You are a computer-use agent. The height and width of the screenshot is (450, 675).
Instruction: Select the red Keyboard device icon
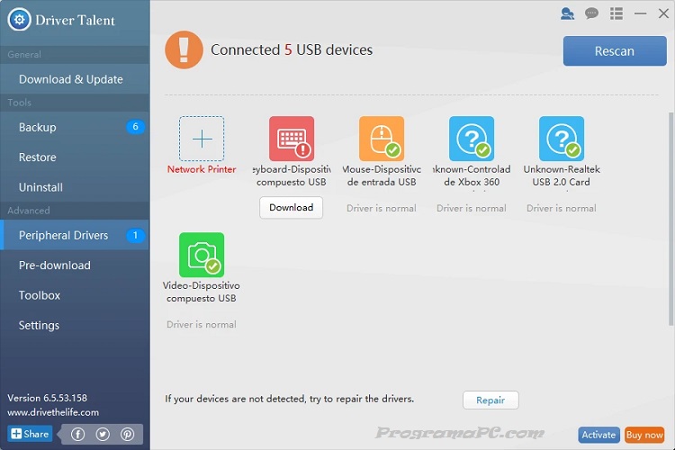point(292,139)
